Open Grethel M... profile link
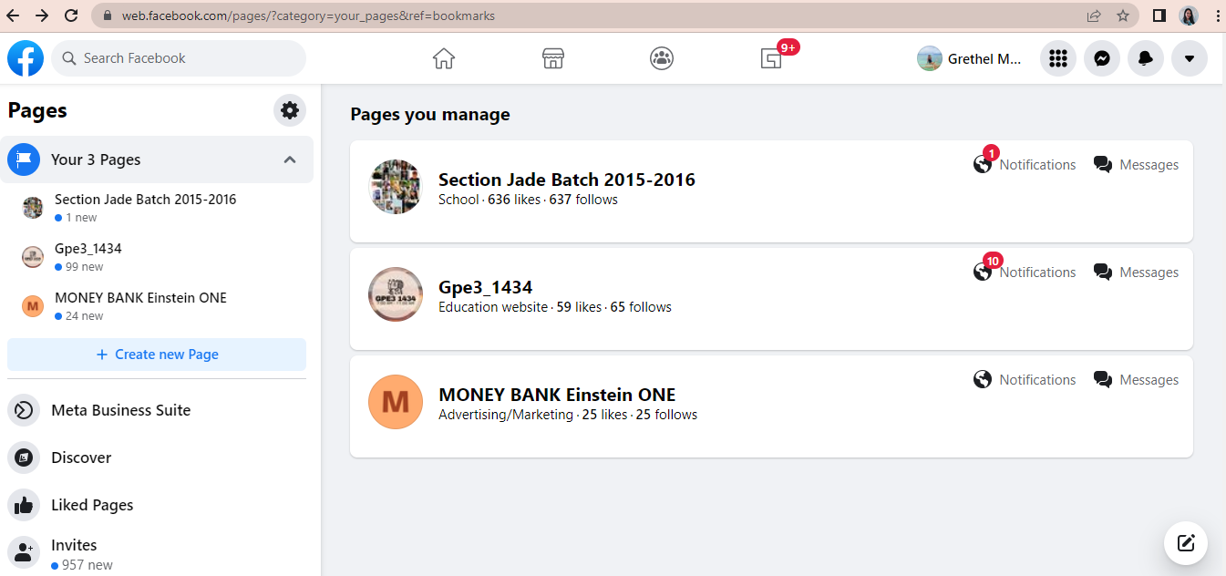Image resolution: width=1226 pixels, height=576 pixels. pyautogui.click(x=970, y=58)
